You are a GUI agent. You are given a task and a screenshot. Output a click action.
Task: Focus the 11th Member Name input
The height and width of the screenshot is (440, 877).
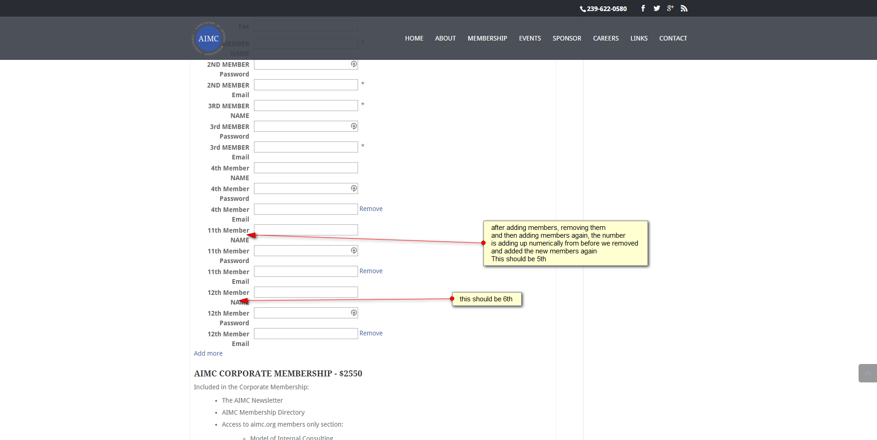point(306,230)
